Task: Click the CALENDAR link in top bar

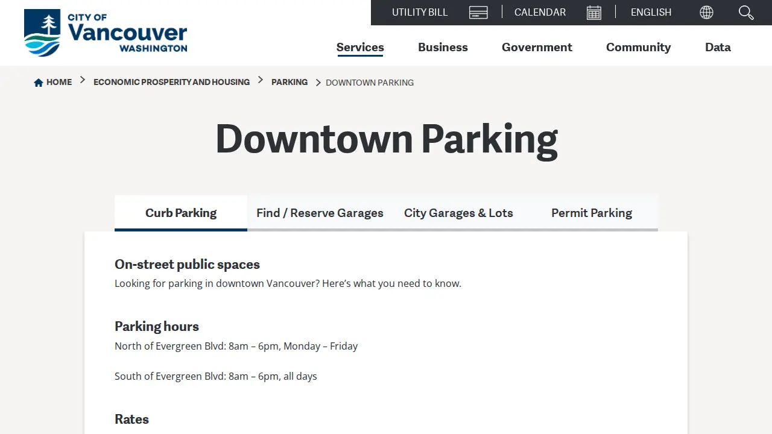Action: pyautogui.click(x=540, y=12)
